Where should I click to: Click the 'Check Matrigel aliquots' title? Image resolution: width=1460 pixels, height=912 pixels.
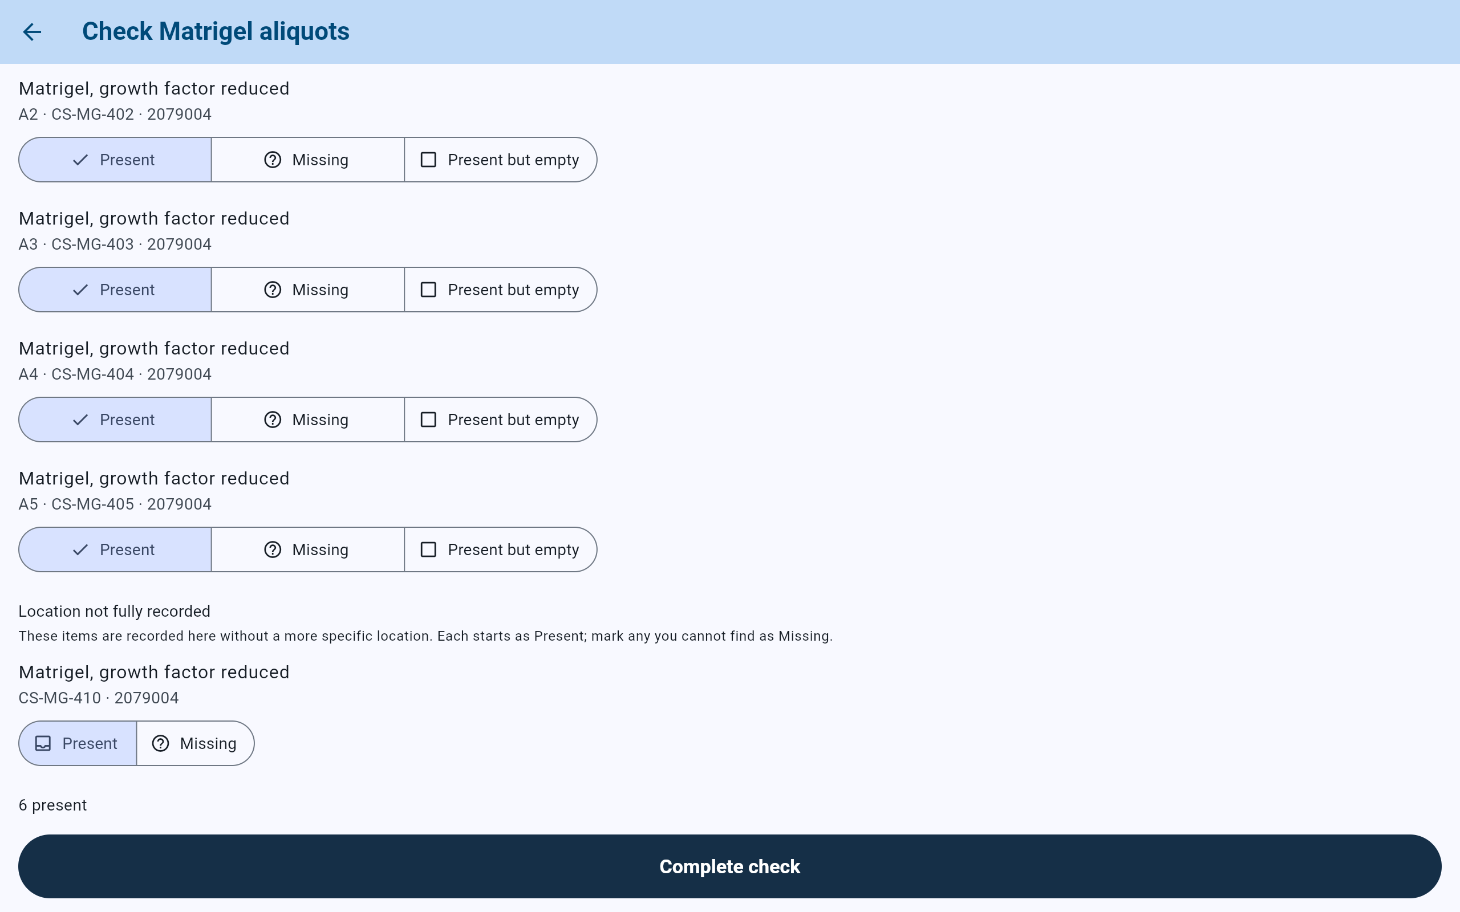pyautogui.click(x=216, y=31)
